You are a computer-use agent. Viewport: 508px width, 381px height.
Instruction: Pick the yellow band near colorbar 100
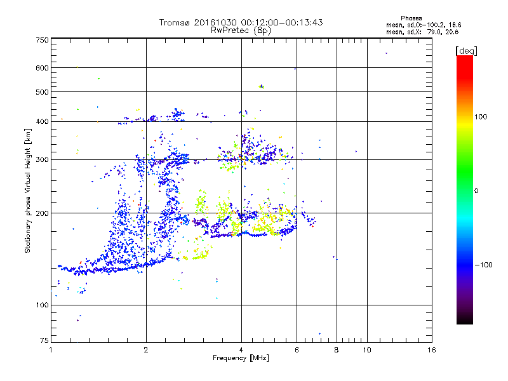tap(465, 124)
